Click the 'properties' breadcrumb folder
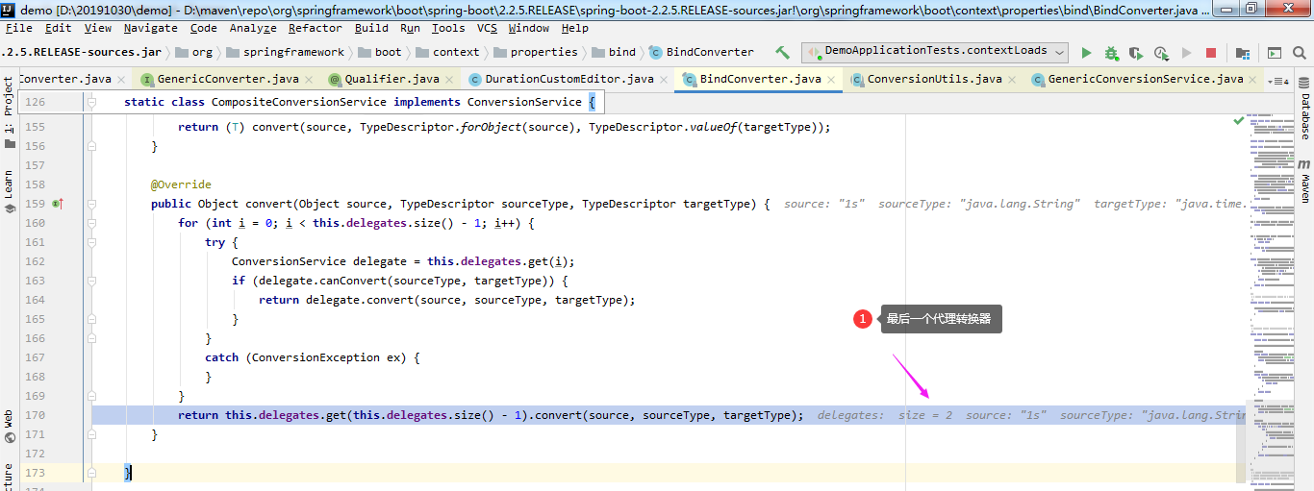 point(536,52)
